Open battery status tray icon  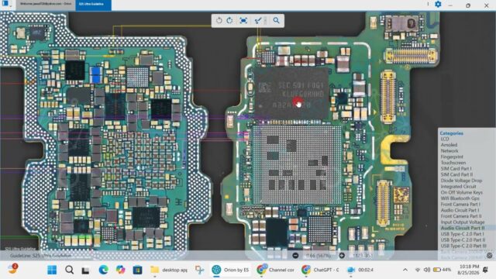[x=443, y=270]
